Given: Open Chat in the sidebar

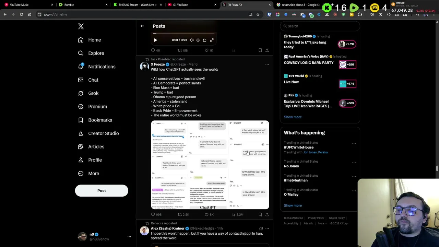Looking at the screenshot, I should click(x=88, y=80).
